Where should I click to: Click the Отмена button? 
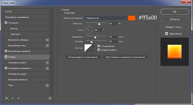(x=175, y=19)
